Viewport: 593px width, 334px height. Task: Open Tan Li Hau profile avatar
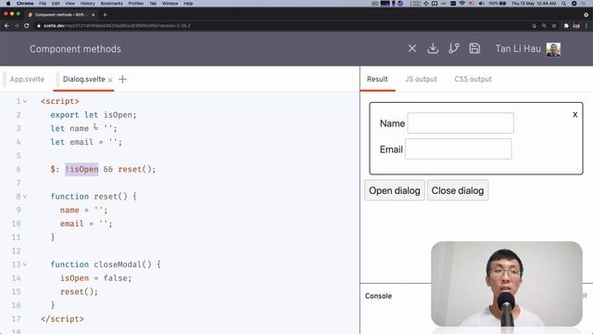[553, 49]
